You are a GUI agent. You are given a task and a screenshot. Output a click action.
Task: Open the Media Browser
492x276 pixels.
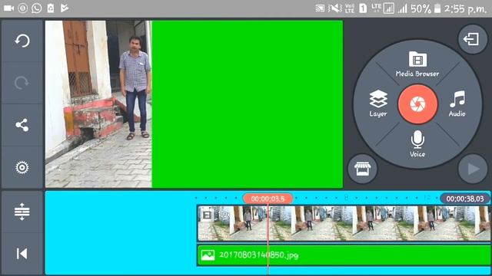417,64
